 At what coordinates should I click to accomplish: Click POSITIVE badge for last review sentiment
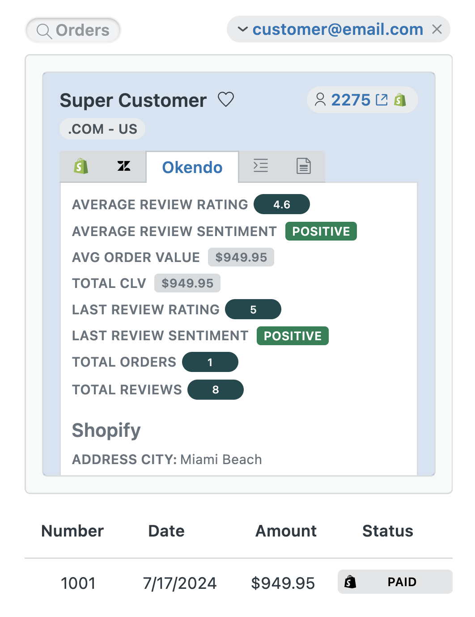(293, 336)
